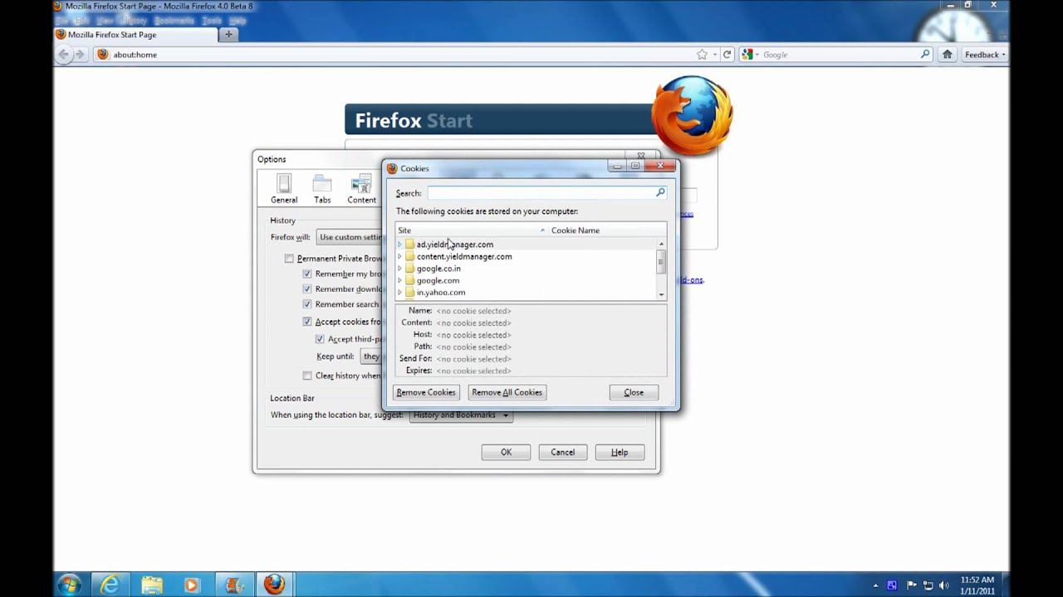1063x597 pixels.
Task: Sort cookies by the Site column header
Action: pyautogui.click(x=472, y=231)
